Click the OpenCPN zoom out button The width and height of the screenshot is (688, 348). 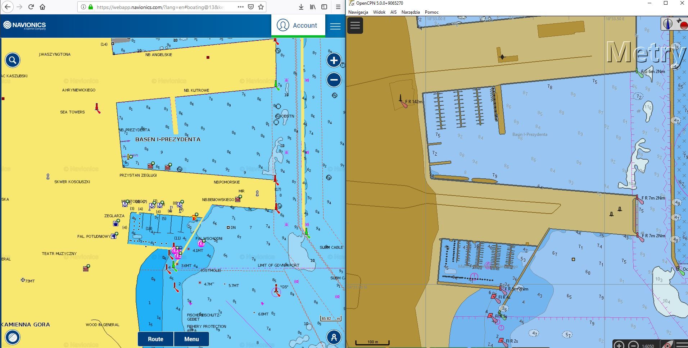pos(633,345)
